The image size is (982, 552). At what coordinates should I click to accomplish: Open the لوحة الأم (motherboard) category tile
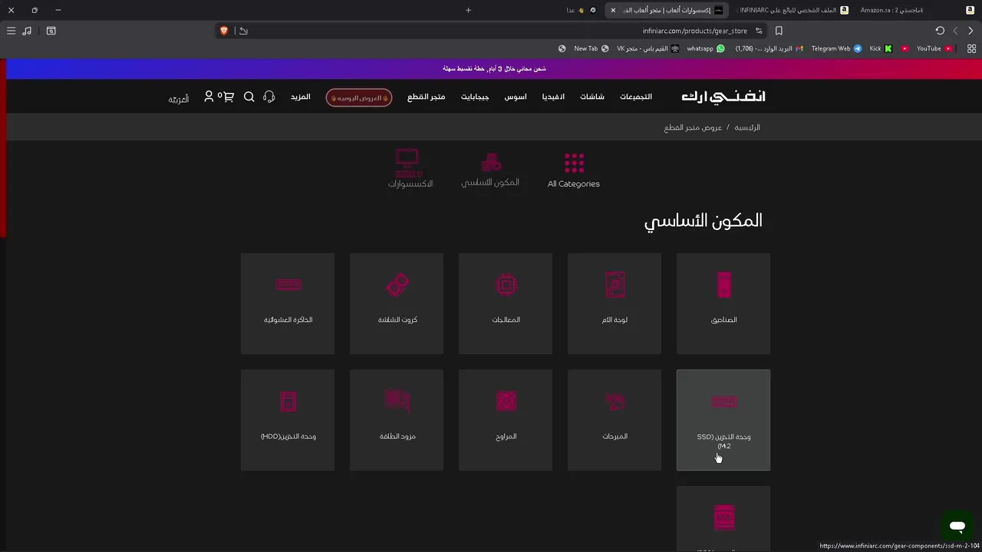615,304
